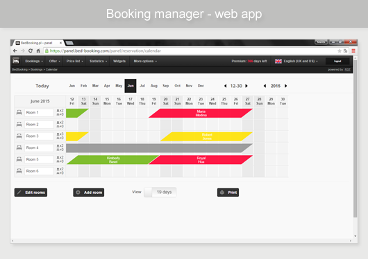
Task: Click the Room 3 name field
Action: pyautogui.click(x=39, y=136)
